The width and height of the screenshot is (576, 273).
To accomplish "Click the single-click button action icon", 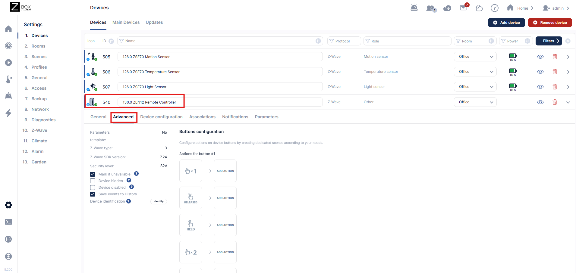I will pos(190,171).
